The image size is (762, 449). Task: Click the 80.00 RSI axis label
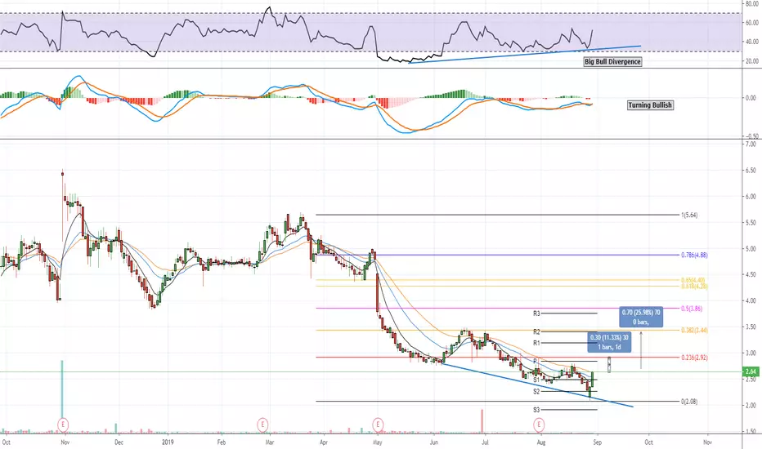coord(751,3)
